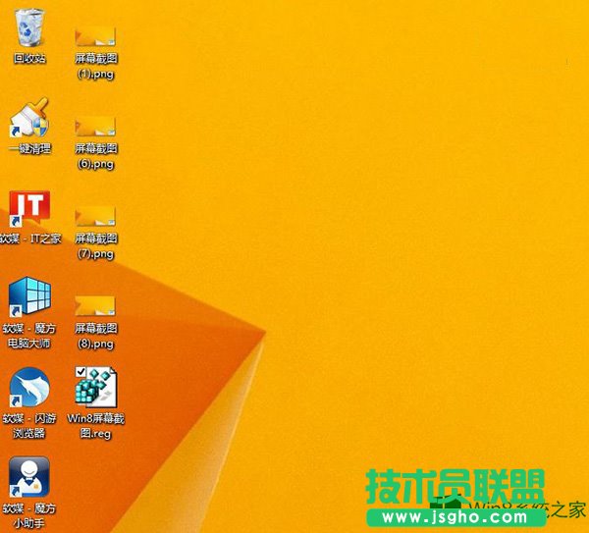Click the Win8屏幕截图.reg file name
Image resolution: width=589 pixels, height=533 pixels.
click(x=96, y=426)
